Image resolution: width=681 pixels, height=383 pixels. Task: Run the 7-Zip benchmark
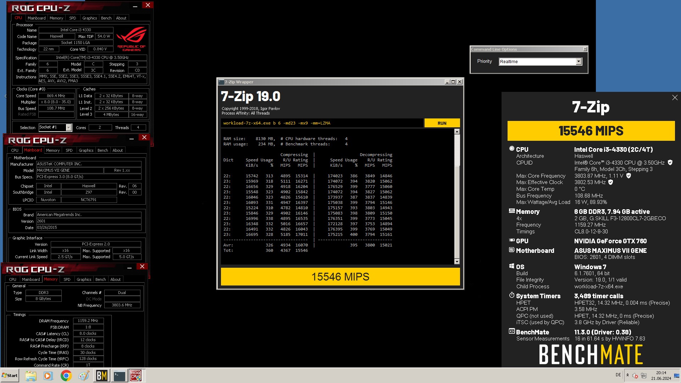(442, 123)
